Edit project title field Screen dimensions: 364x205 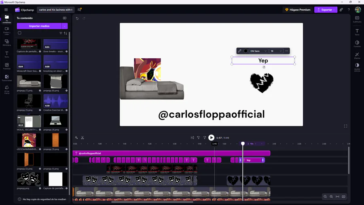[x=56, y=10]
